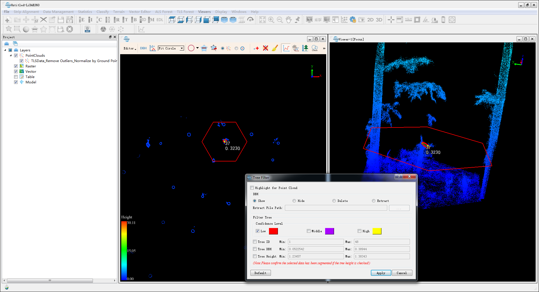The width and height of the screenshot is (539, 292).
Task: Open the Terrain menu
Action: 119,12
